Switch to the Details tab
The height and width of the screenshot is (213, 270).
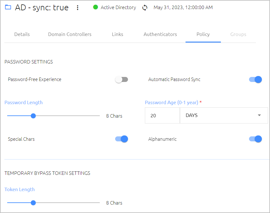point(22,34)
